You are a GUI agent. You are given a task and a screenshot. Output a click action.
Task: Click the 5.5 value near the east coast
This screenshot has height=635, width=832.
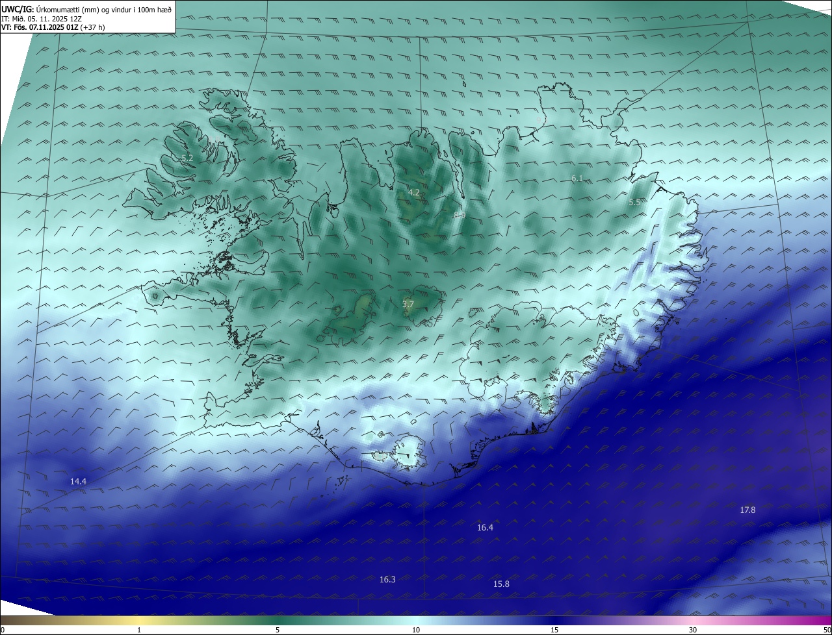click(x=634, y=203)
